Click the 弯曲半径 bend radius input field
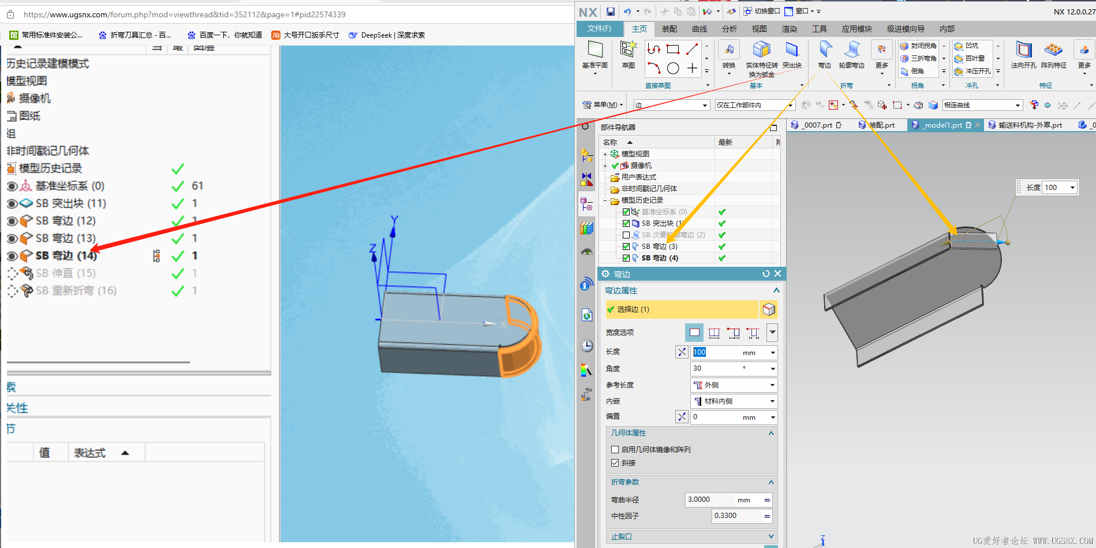The height and width of the screenshot is (548, 1096). [x=723, y=500]
